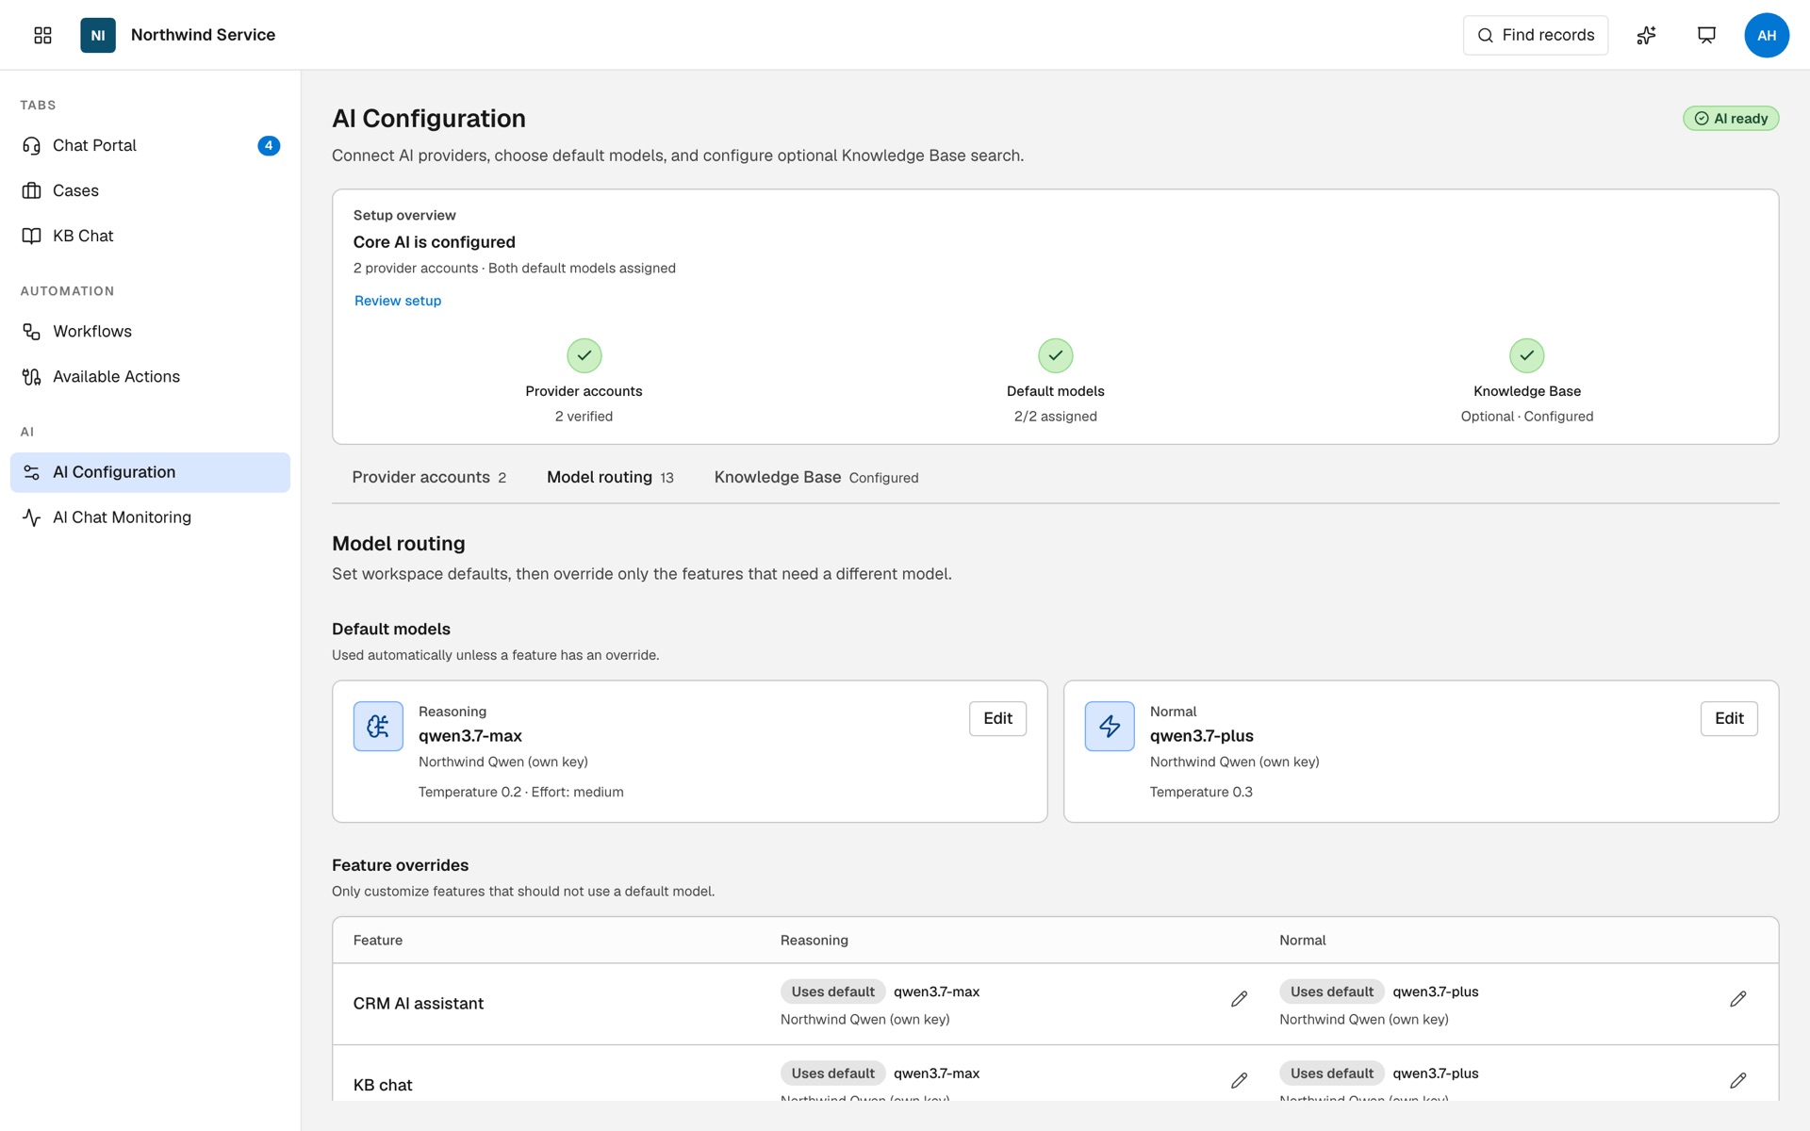Screen dimensions: 1810x1131
Task: Open the app launcher grid icon
Action: [42, 35]
